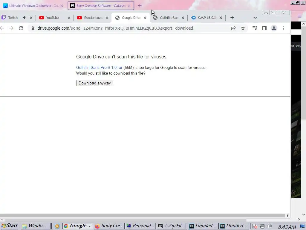Switch to Personal... taskbar item
The image size is (306, 230).
140,226
